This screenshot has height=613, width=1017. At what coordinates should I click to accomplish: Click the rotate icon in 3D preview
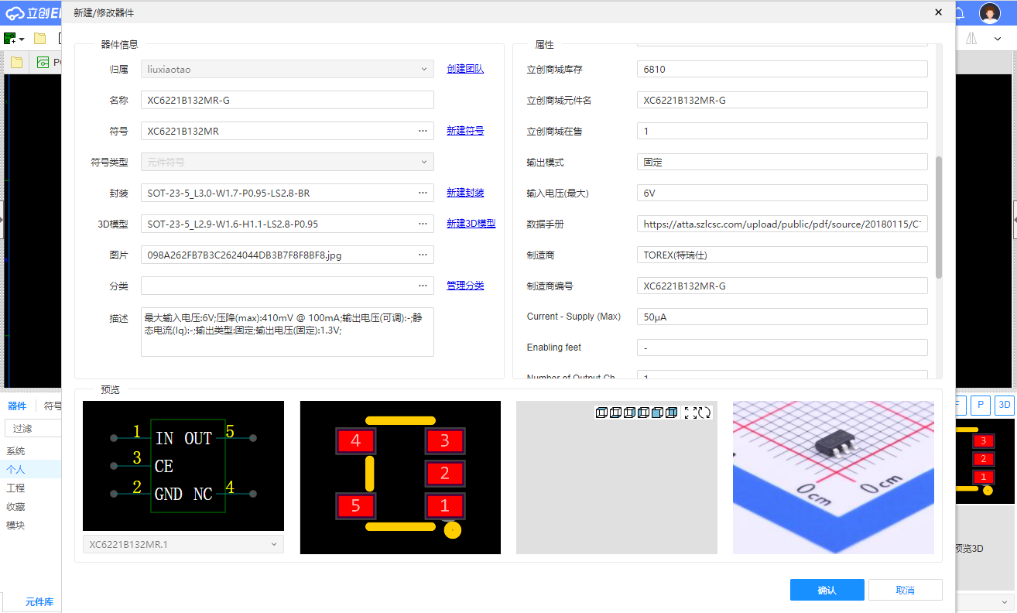coord(704,413)
